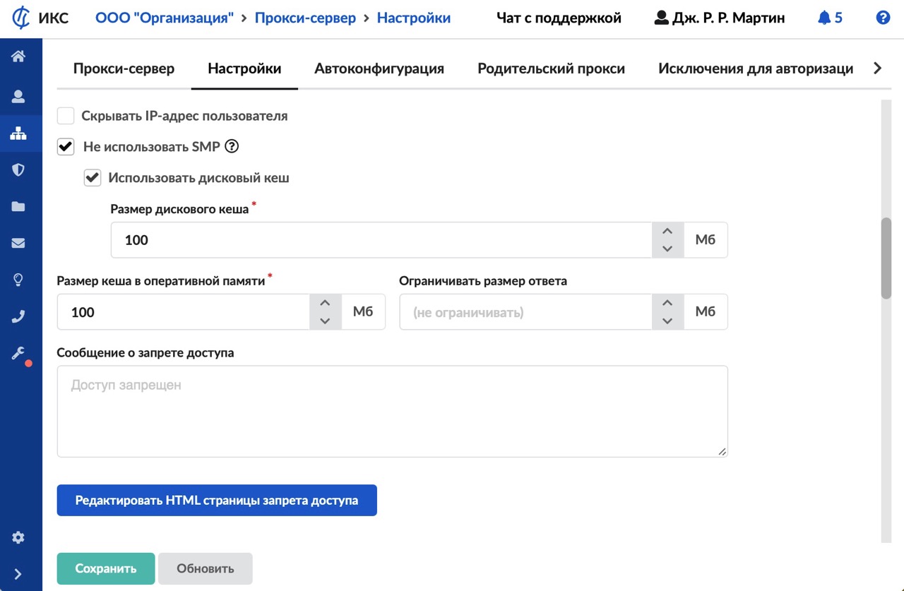
Task: Open the folder file storage sidebar icon
Action: point(18,207)
